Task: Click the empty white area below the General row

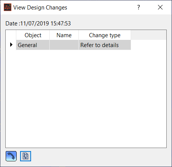Action: (x=86, y=99)
